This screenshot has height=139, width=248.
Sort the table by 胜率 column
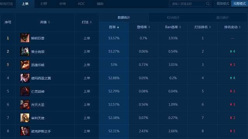click(114, 27)
